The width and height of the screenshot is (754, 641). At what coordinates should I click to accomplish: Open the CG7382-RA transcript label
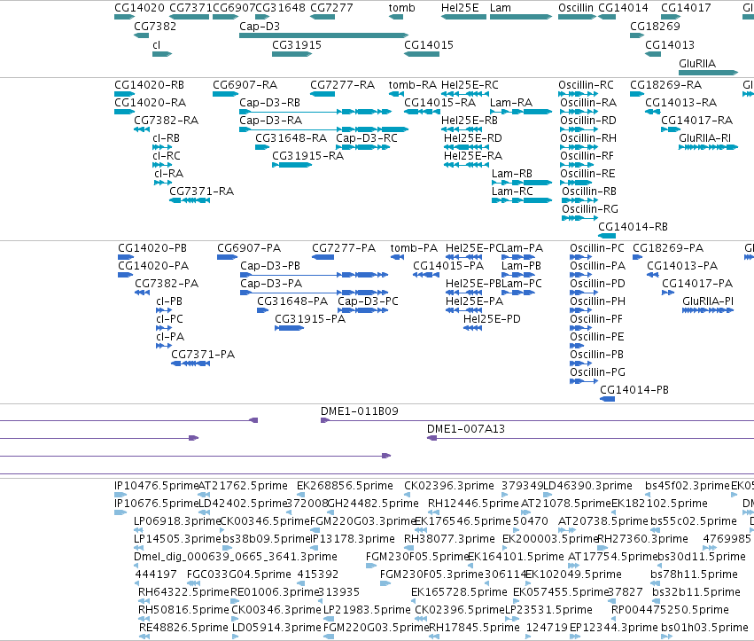(166, 121)
